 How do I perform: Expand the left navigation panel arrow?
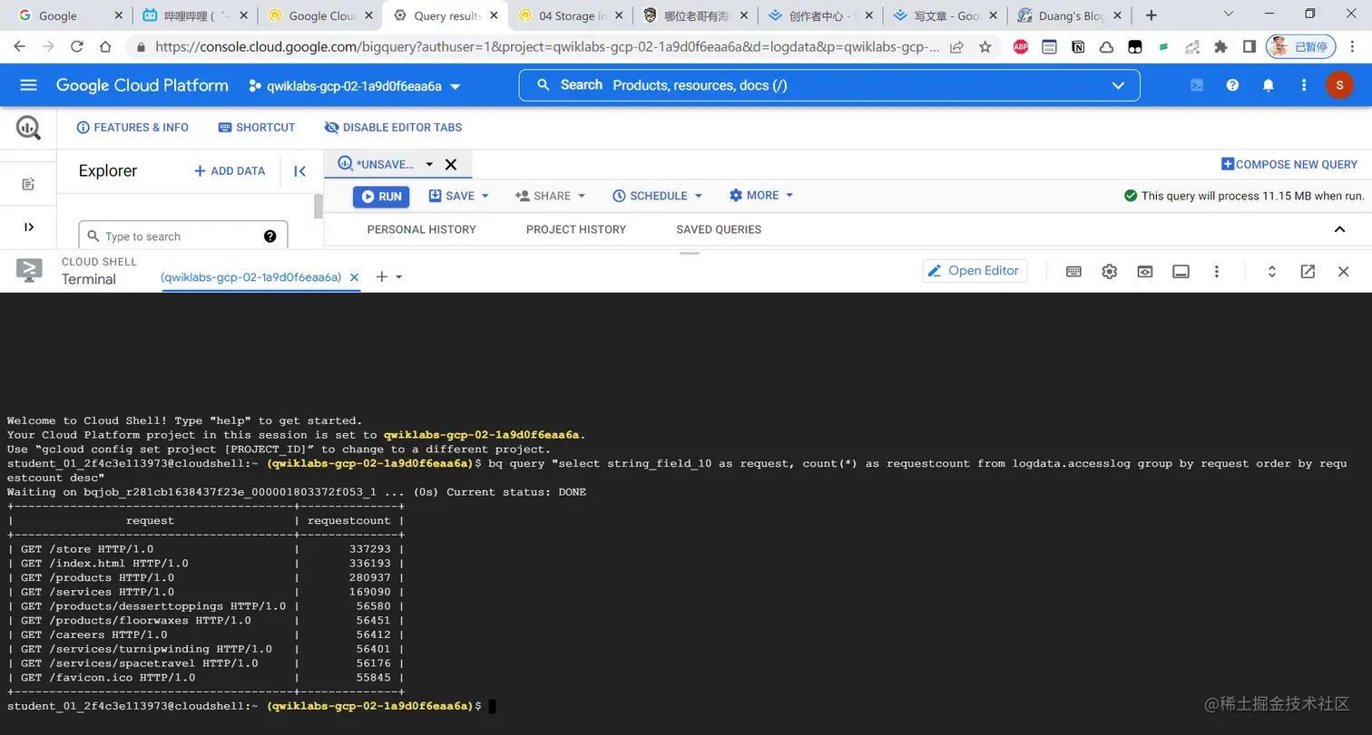pyautogui.click(x=28, y=227)
